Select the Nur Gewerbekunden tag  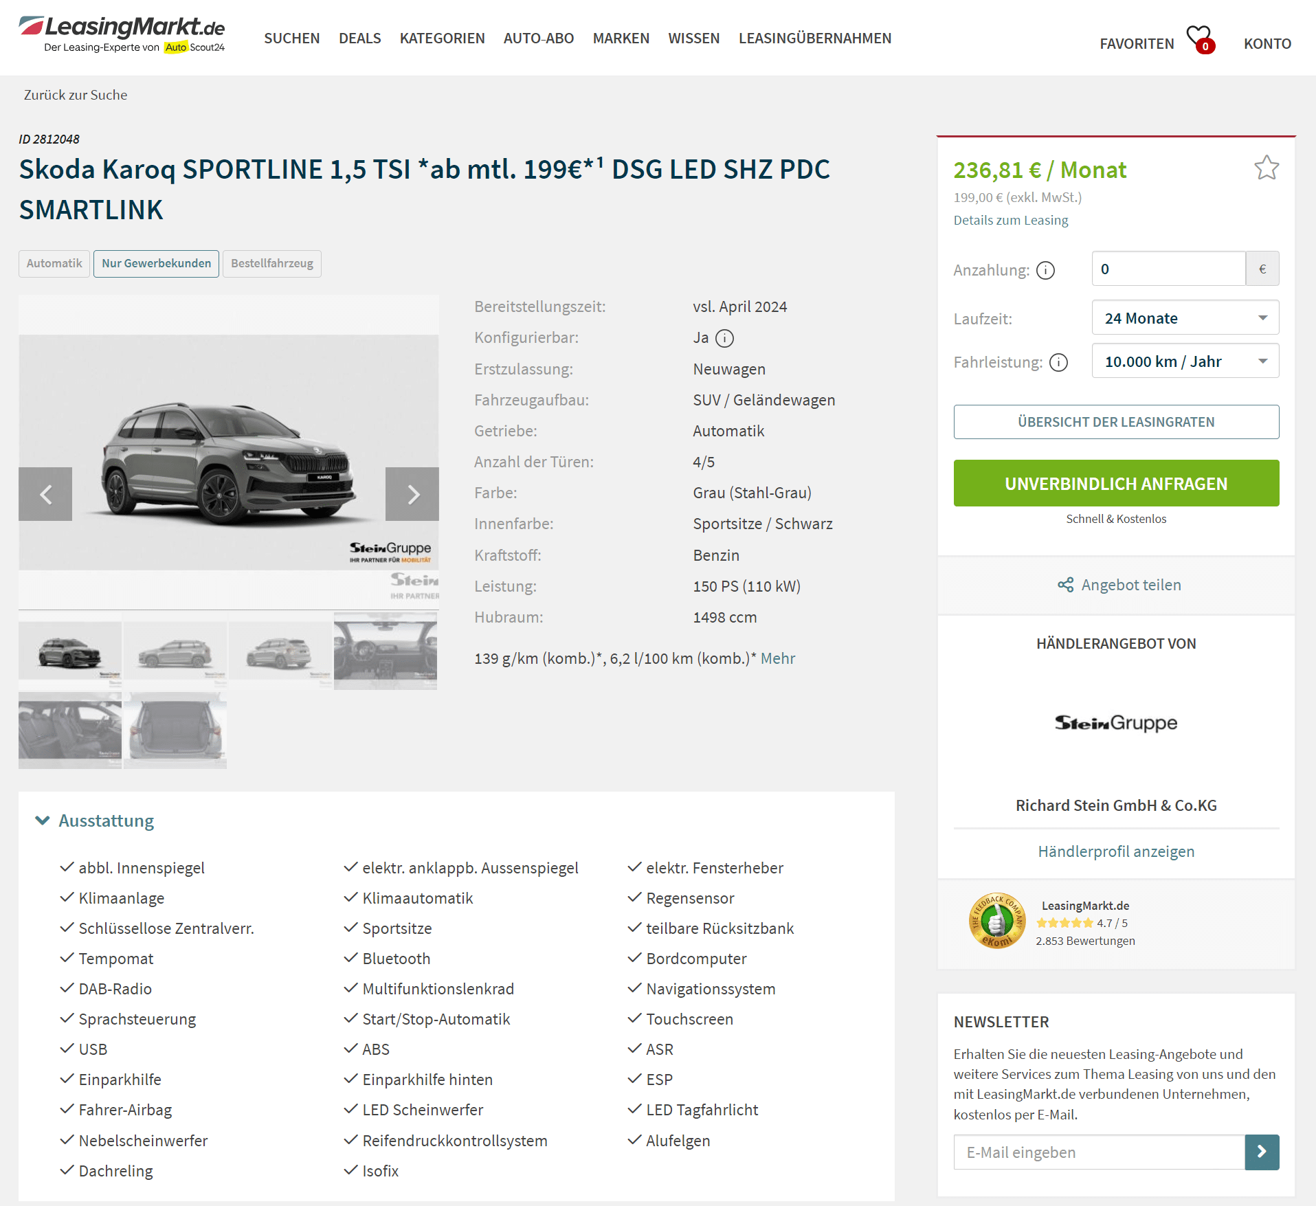(x=156, y=264)
